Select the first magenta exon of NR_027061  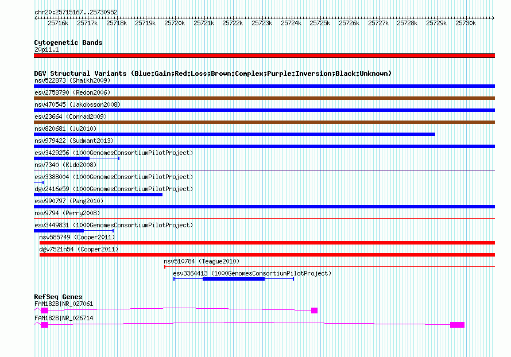(x=44, y=311)
